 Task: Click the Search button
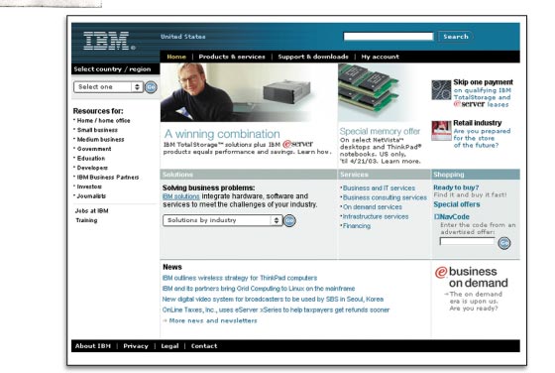[456, 37]
